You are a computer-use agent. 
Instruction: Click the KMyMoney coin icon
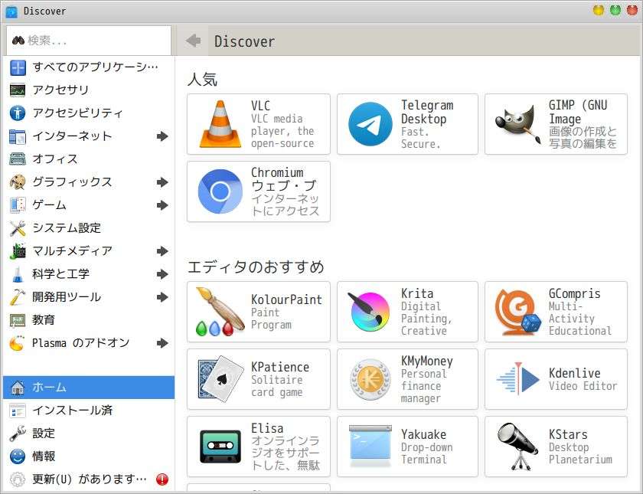click(370, 379)
